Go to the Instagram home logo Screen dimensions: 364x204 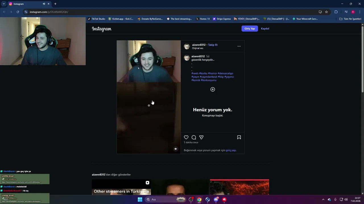pos(102,29)
